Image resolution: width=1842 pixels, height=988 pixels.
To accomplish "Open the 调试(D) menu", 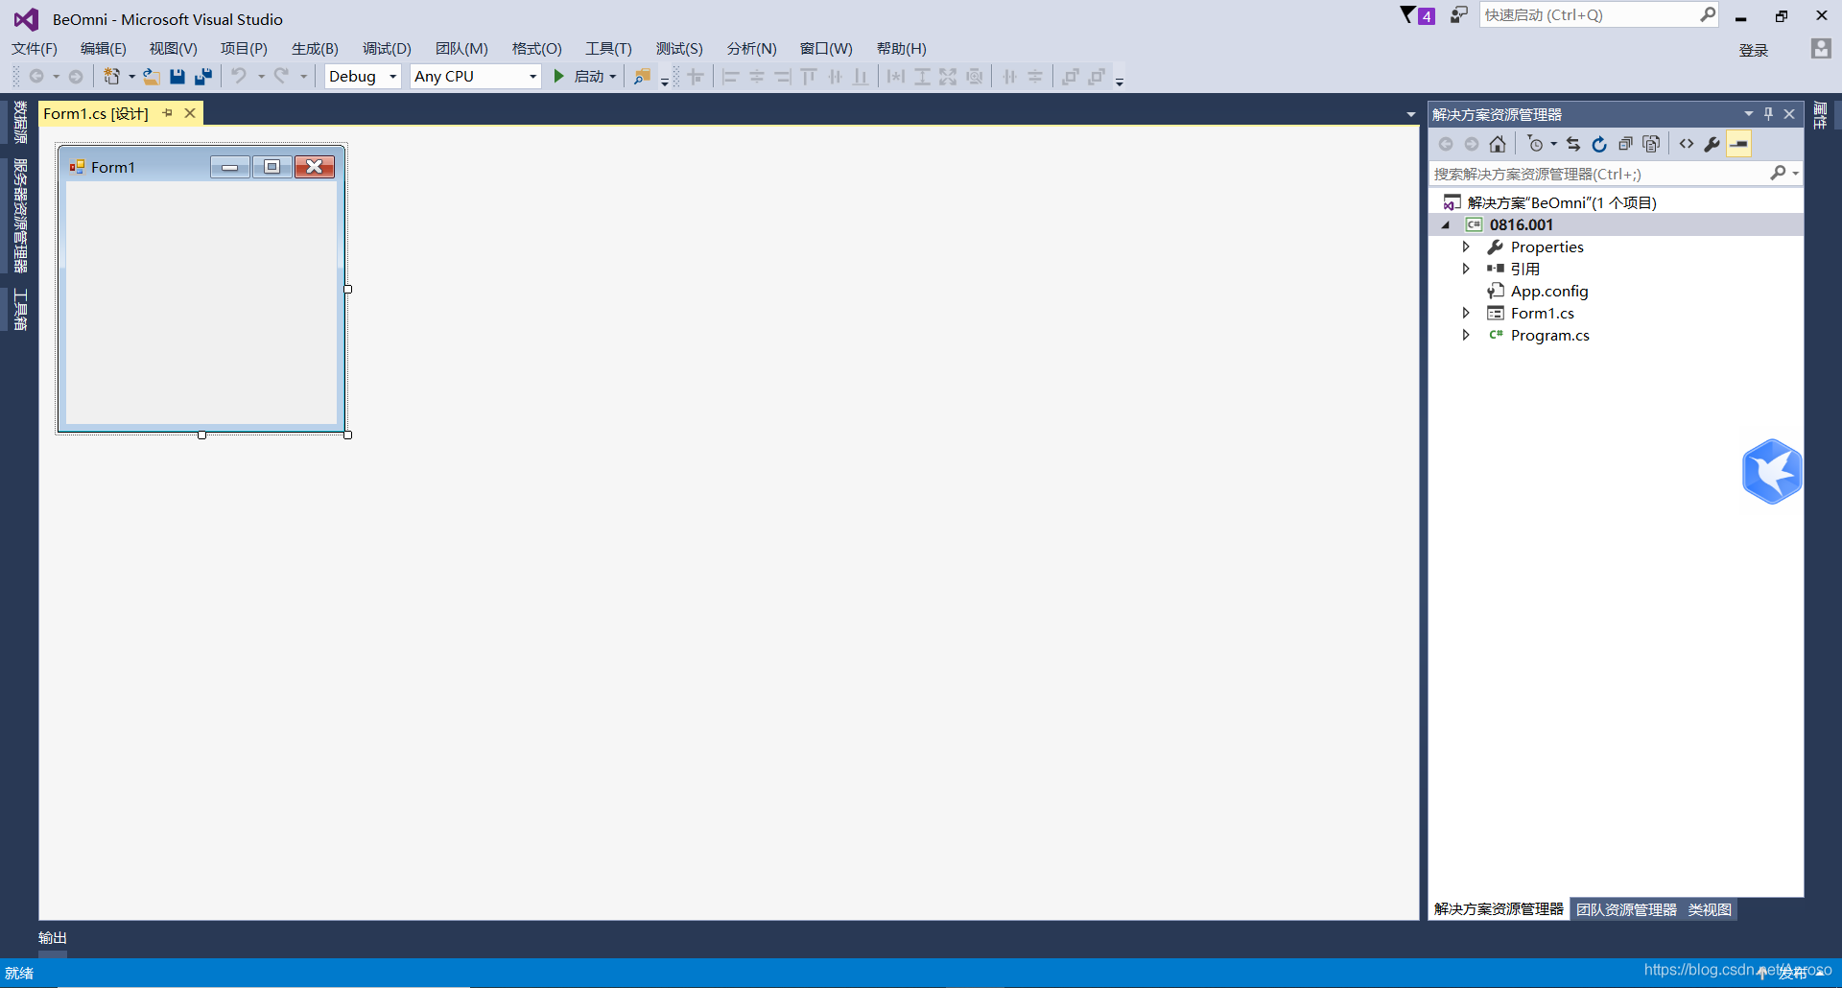I will click(x=387, y=49).
